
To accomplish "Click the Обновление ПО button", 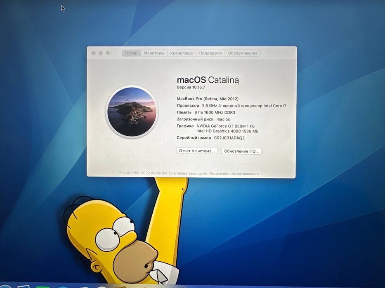I will click(241, 151).
